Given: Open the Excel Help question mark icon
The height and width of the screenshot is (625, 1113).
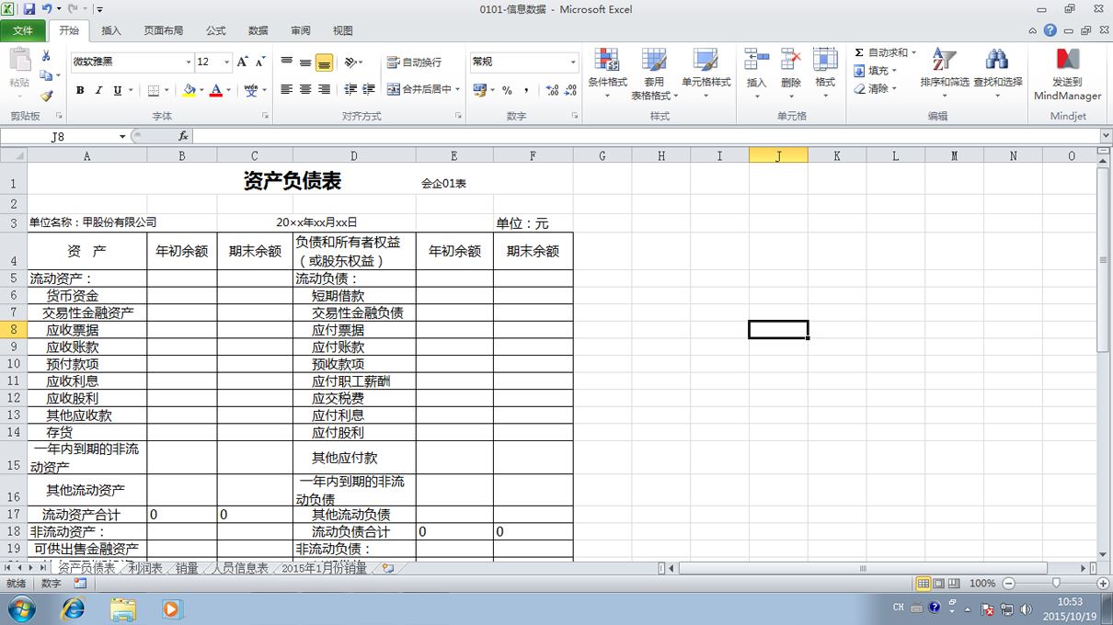Looking at the screenshot, I should pyautogui.click(x=1050, y=30).
